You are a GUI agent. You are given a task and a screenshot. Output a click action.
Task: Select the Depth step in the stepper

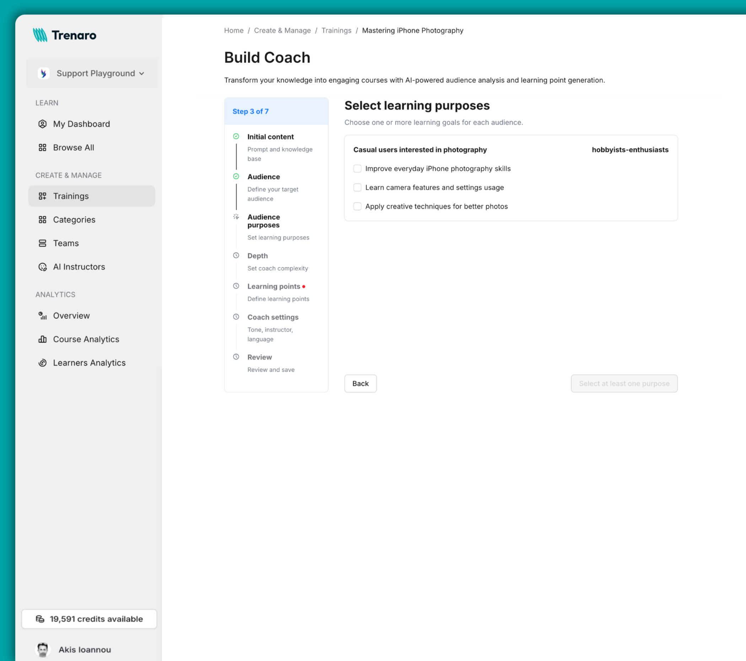tap(257, 256)
